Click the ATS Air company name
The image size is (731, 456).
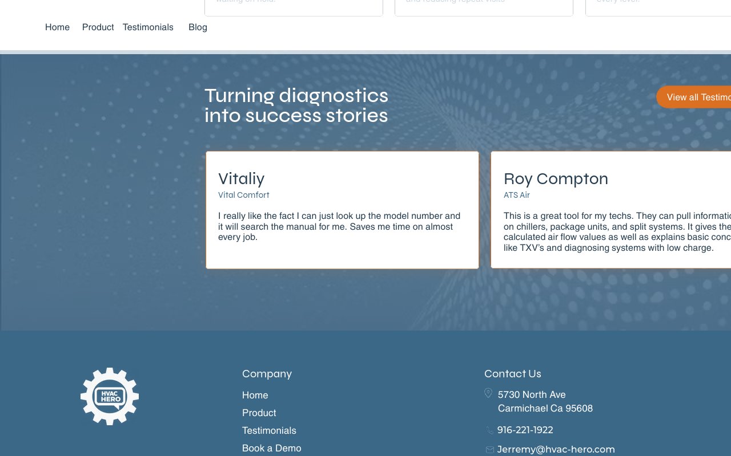pyautogui.click(x=516, y=195)
